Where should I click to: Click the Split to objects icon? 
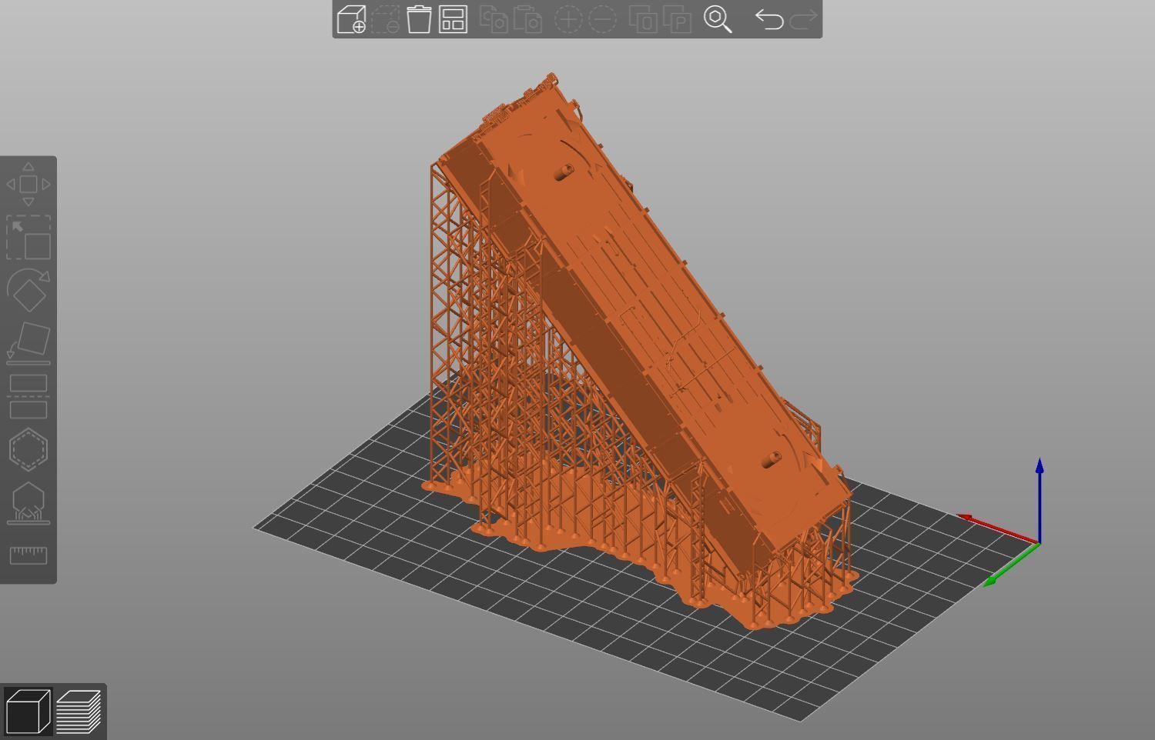tap(643, 19)
